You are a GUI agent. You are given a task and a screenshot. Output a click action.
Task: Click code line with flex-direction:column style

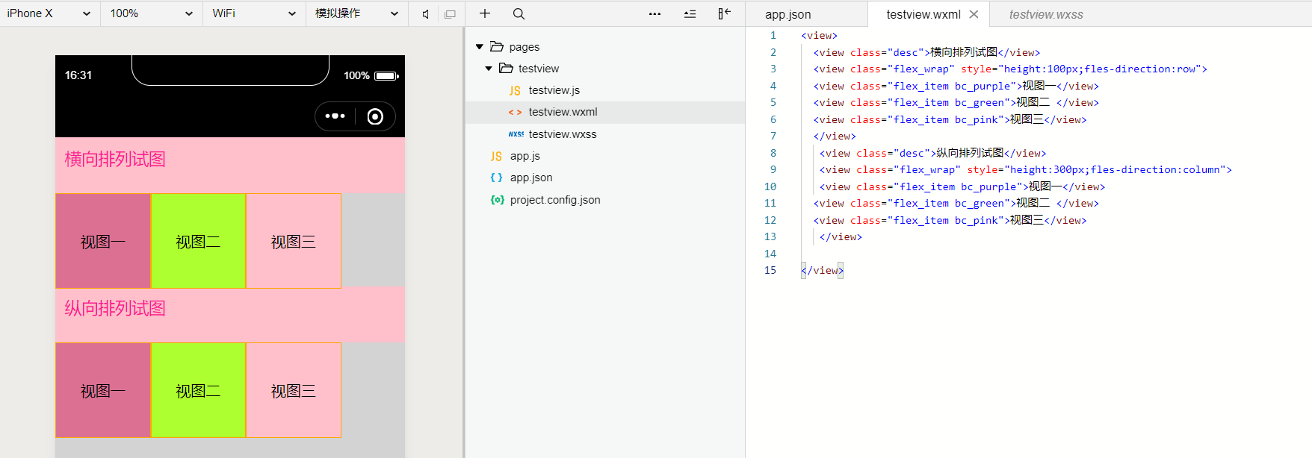click(1025, 169)
